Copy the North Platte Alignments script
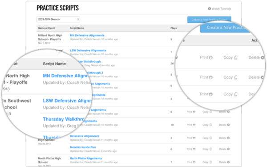 pyautogui.click(x=207, y=162)
